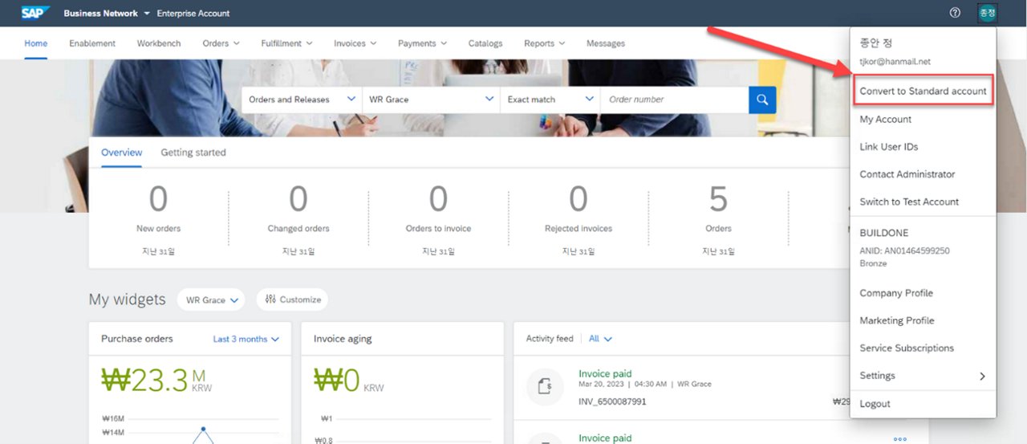Click ANID: AN01464599250 text

pyautogui.click(x=904, y=251)
